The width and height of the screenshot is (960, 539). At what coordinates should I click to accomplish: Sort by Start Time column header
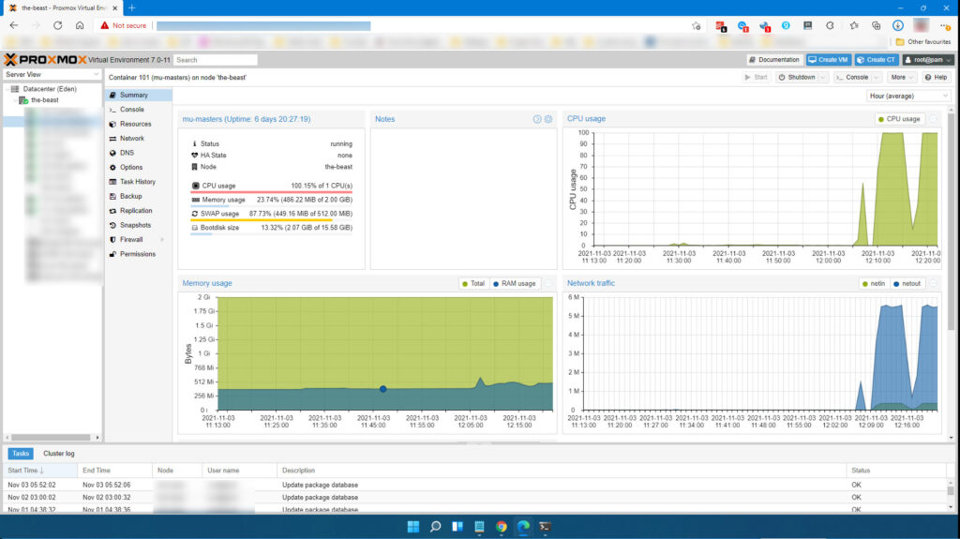pos(40,471)
